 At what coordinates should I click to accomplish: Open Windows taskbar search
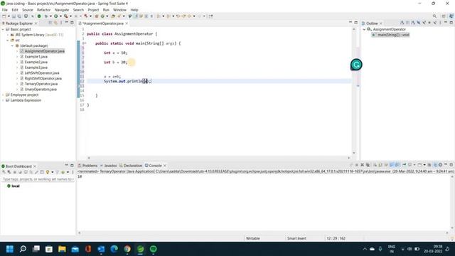pyautogui.click(x=23, y=249)
